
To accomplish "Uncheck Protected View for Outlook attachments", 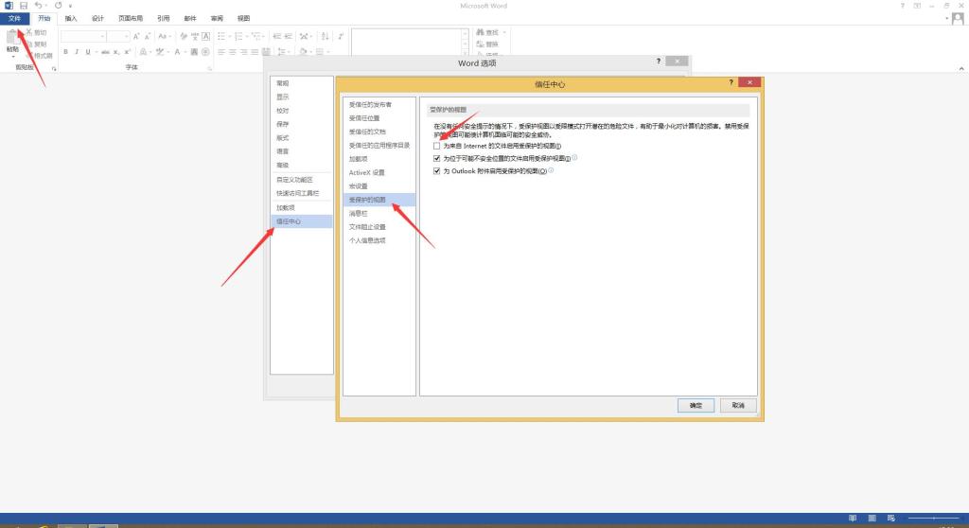I will pos(436,171).
